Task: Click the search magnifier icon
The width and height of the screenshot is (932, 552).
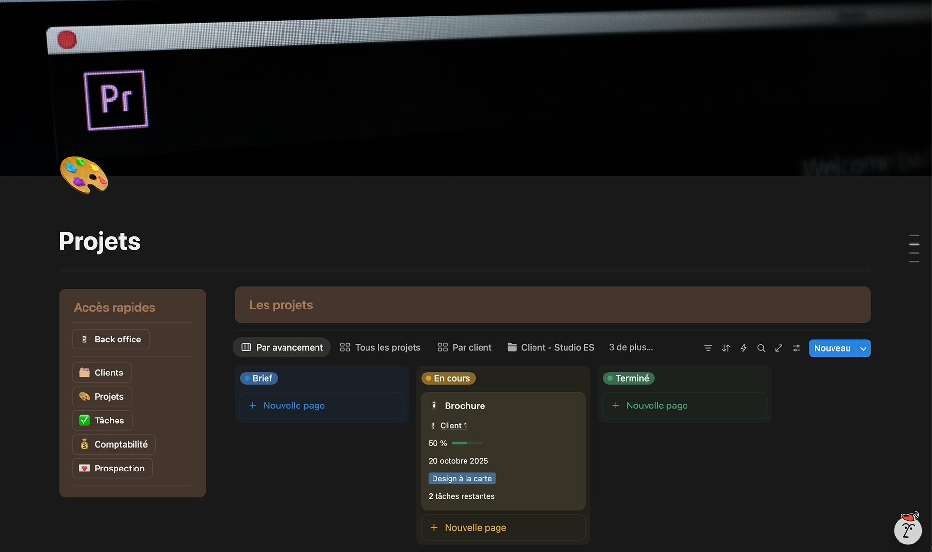Action: click(761, 348)
